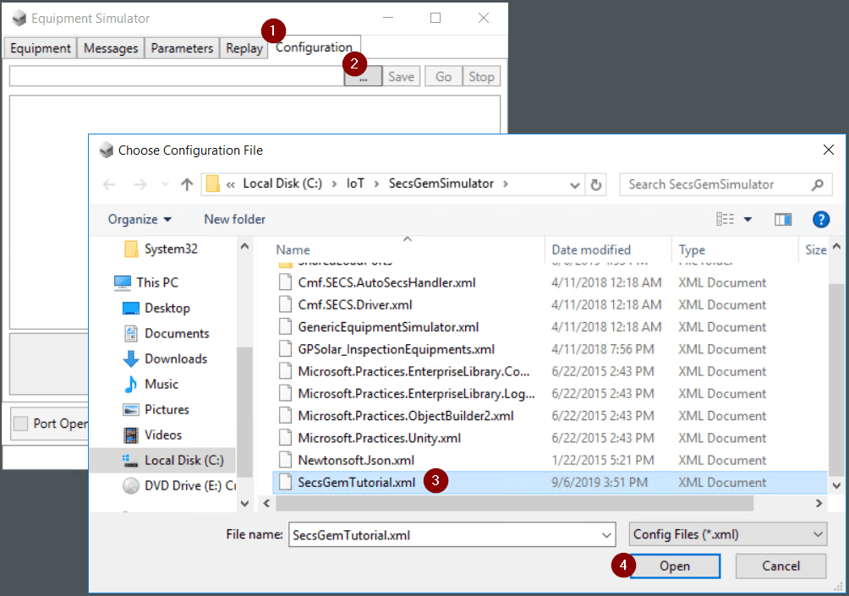
Task: Click the Stop button
Action: click(481, 77)
